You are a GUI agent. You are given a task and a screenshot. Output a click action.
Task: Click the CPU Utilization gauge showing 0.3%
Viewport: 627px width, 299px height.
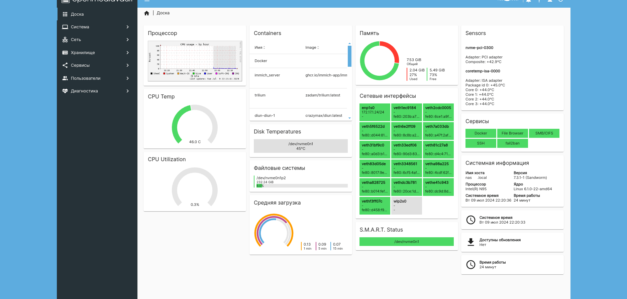195,188
